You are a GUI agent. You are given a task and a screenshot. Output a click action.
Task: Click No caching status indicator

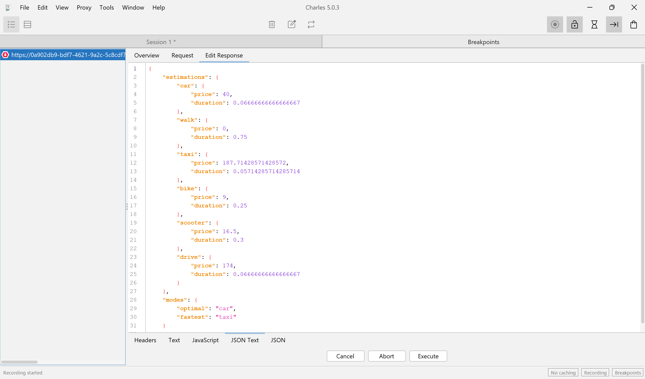[563, 373]
